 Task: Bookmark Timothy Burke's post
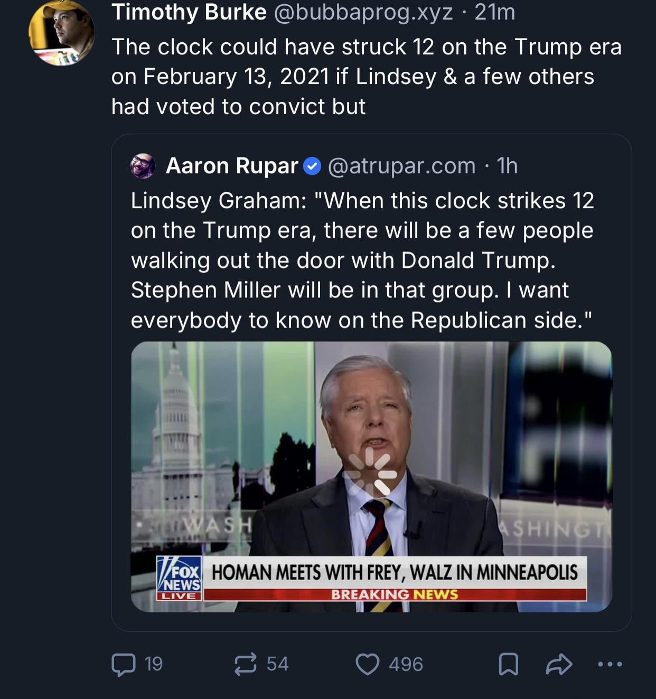tap(508, 664)
